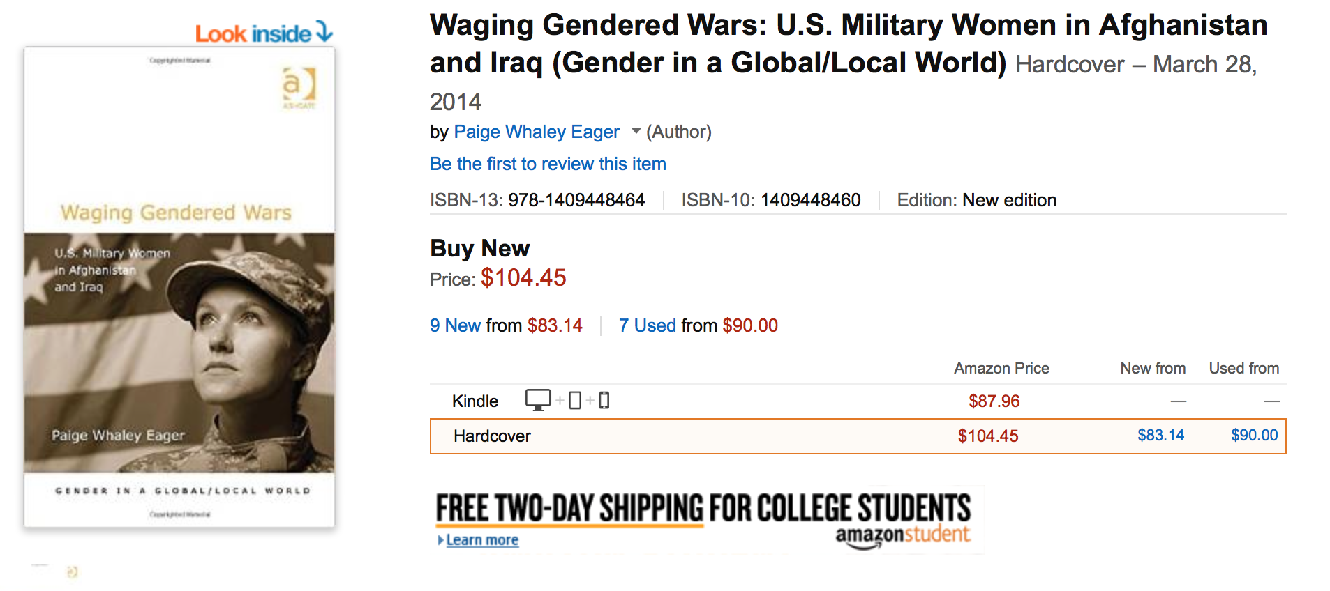Click the $87.96 Kindle price

[x=994, y=401]
